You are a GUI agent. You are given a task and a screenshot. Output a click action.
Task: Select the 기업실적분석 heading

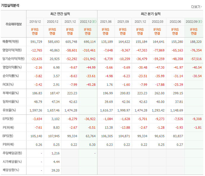[10, 5]
